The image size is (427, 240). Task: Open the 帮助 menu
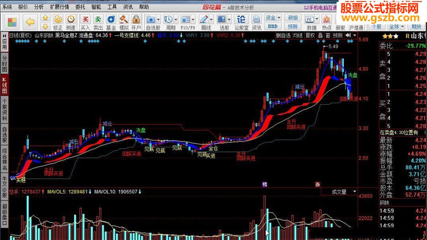(144, 7)
